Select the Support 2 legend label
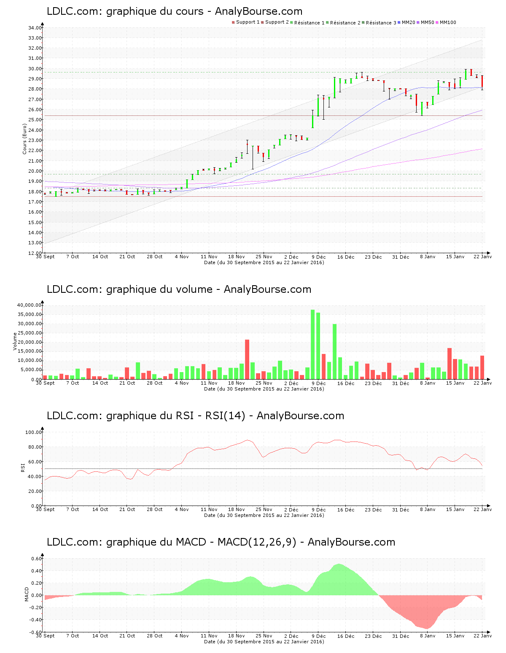Image resolution: width=506 pixels, height=653 pixels. coord(277,22)
